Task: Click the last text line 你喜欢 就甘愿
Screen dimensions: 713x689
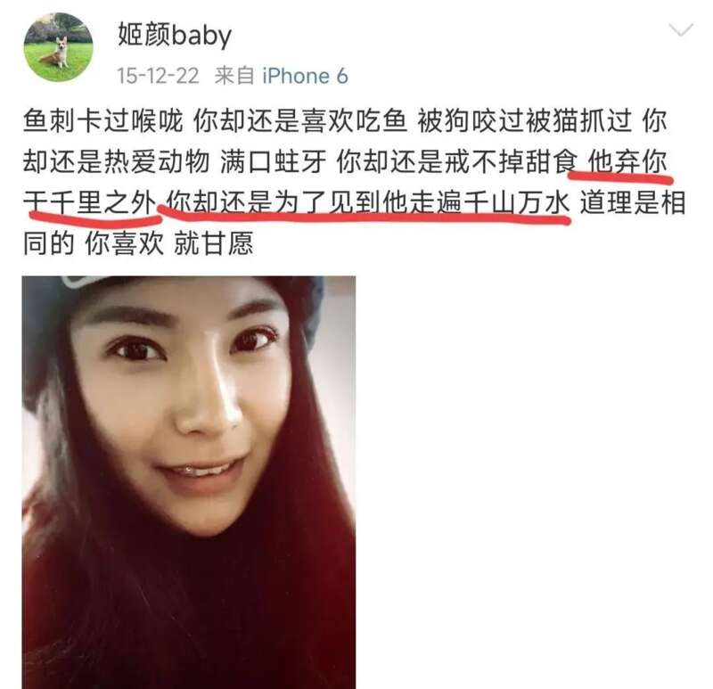Action: coord(168,243)
